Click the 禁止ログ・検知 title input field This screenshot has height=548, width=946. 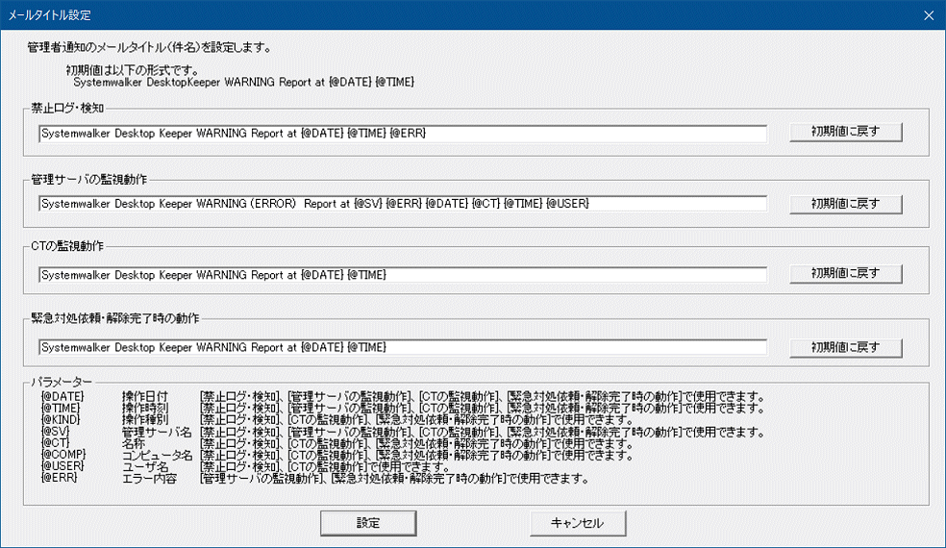click(403, 134)
